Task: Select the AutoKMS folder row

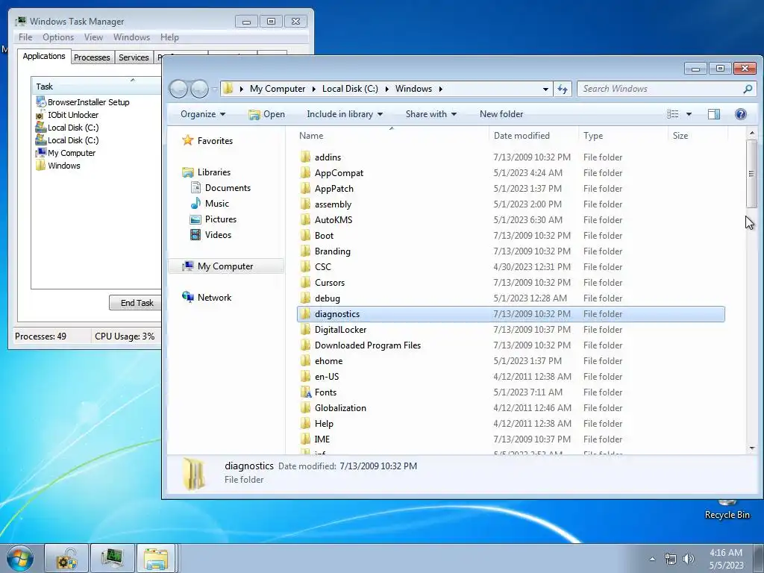Action: click(510, 220)
